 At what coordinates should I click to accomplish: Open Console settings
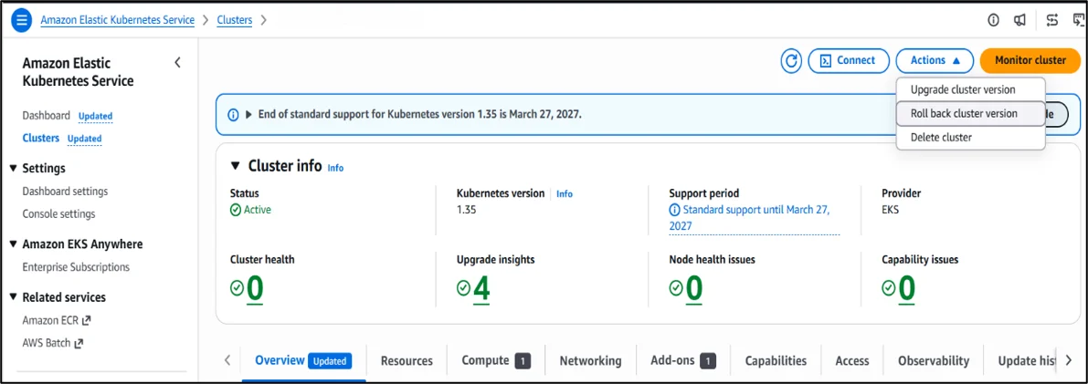click(x=59, y=214)
